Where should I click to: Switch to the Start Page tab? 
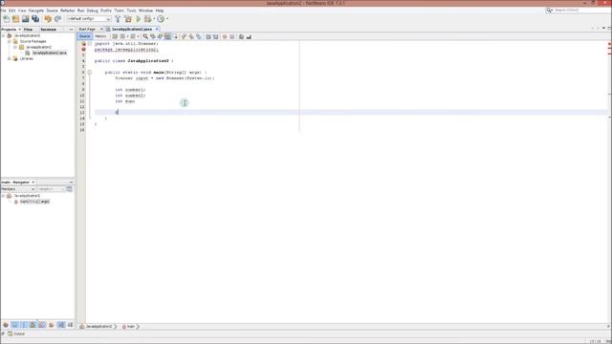tap(87, 30)
